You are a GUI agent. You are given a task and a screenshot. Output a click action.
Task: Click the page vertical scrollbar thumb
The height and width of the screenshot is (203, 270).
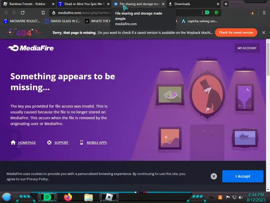(268, 59)
